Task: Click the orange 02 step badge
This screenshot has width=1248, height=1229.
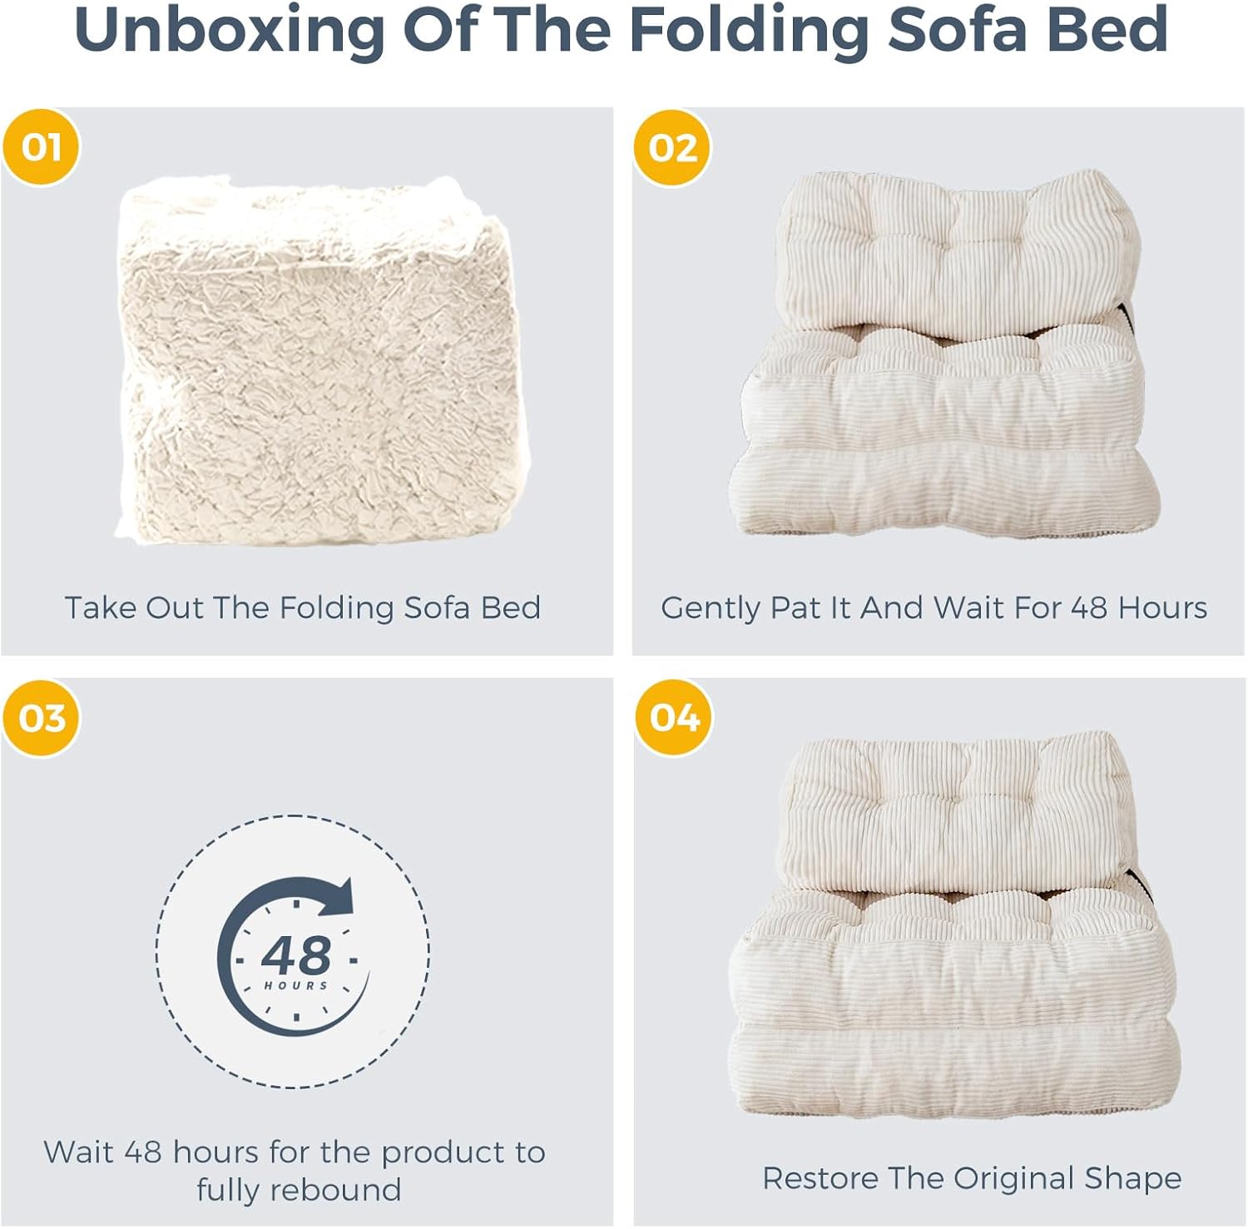Action: tap(672, 148)
